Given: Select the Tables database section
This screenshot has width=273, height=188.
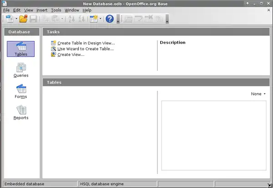Looking at the screenshot, I should point(21,49).
